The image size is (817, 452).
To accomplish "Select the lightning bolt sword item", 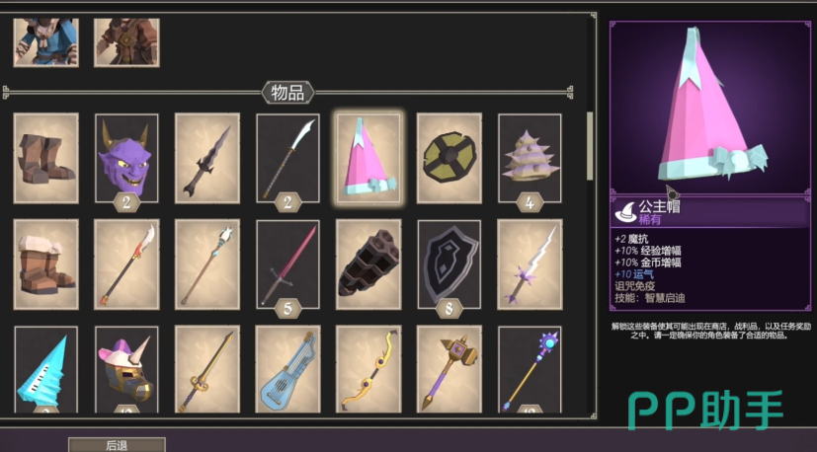I will point(530,264).
